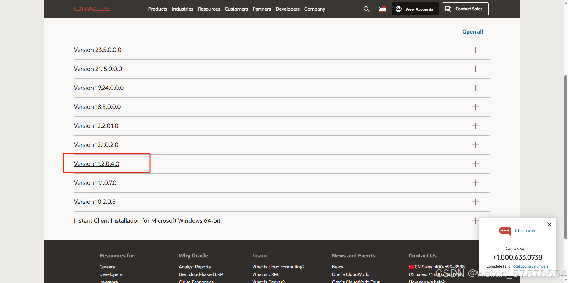Open the search magnifier icon

coord(366,9)
